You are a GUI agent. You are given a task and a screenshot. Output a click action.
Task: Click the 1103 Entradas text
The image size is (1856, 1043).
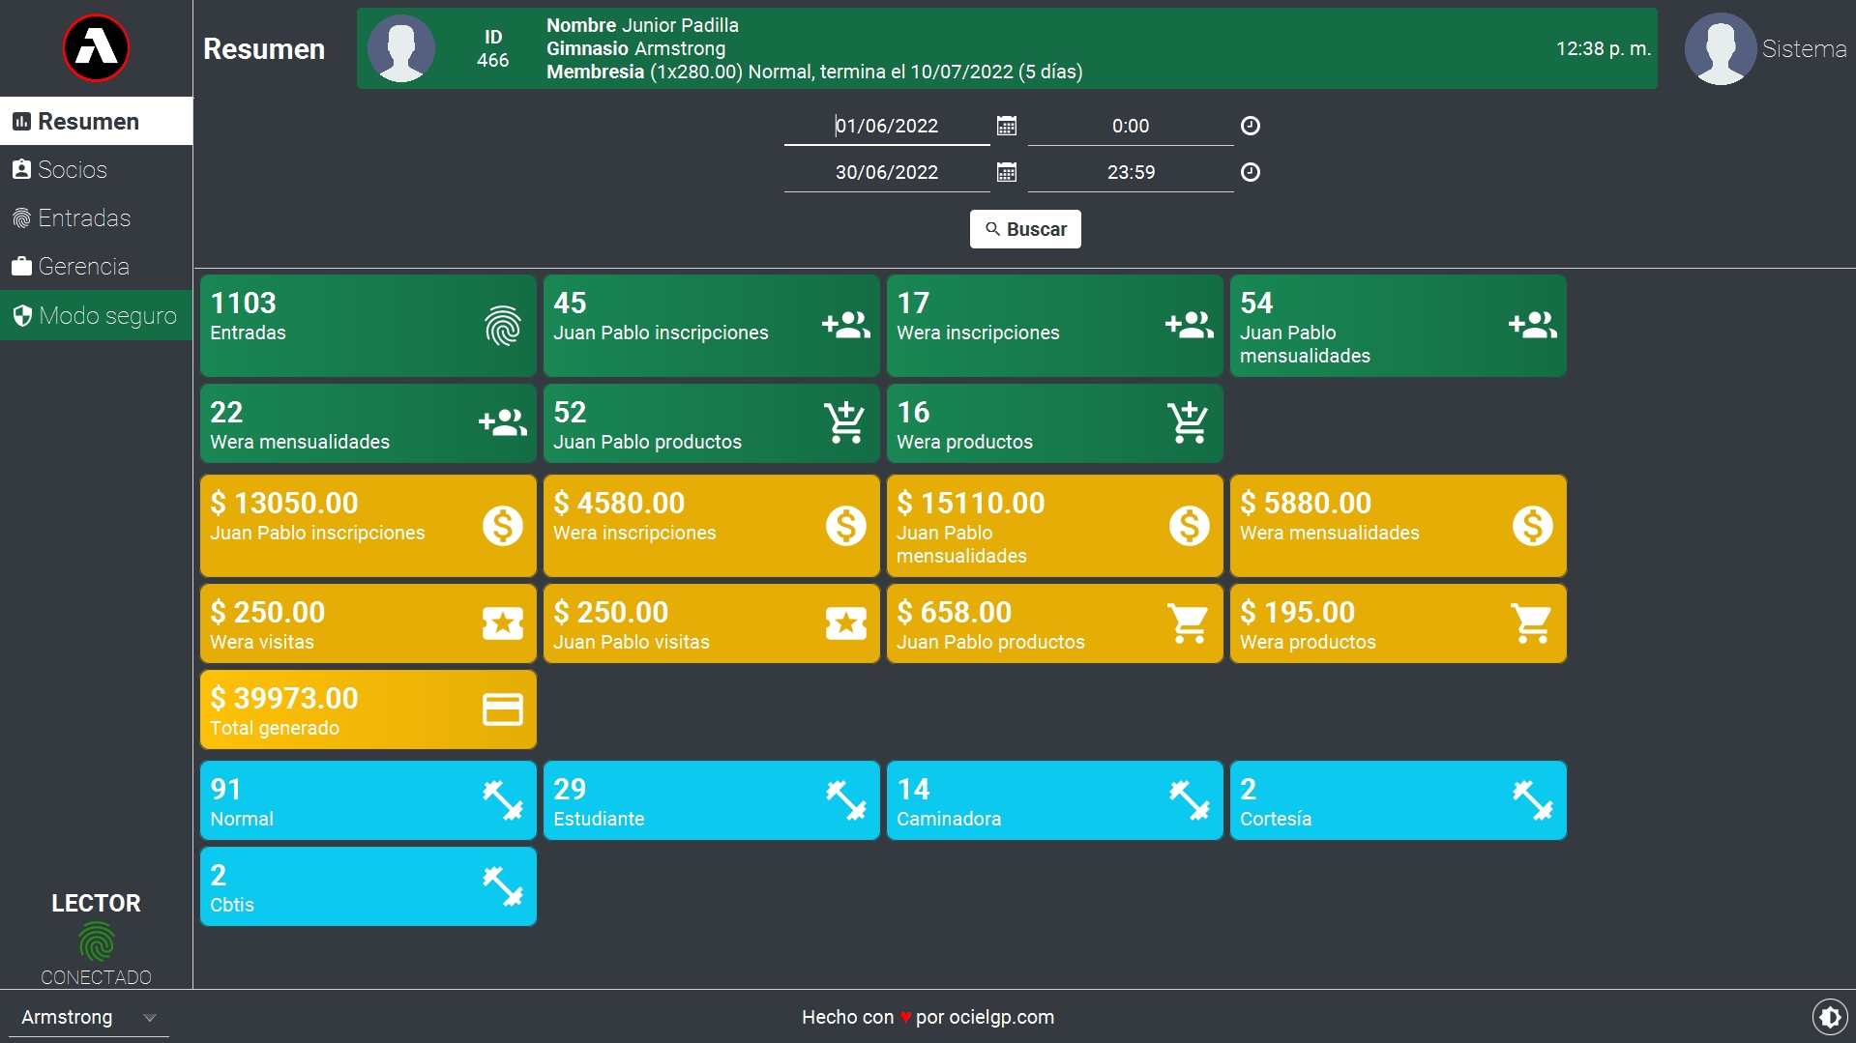[249, 316]
